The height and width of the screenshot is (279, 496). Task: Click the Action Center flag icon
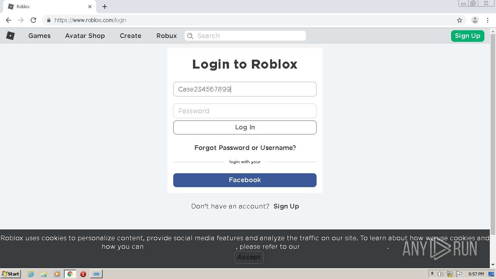point(459,274)
